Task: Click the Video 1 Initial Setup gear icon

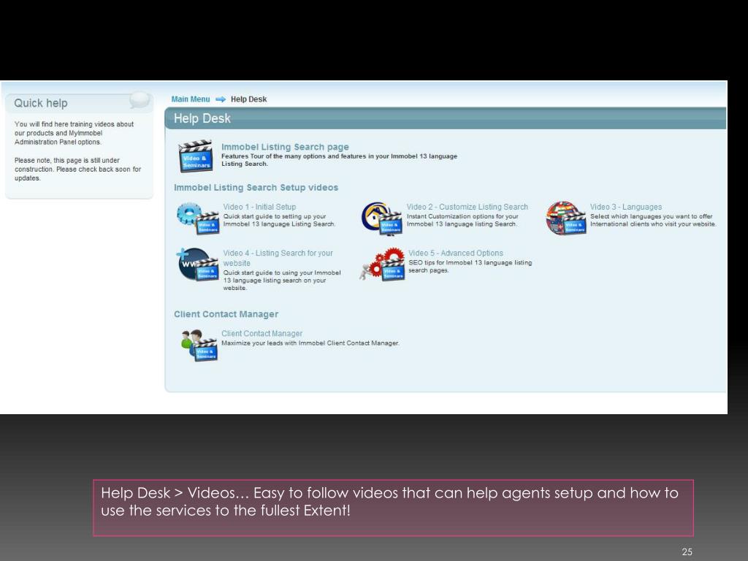Action: (x=197, y=218)
